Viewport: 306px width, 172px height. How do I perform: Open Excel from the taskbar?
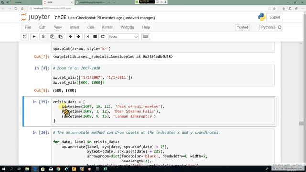click(105, 169)
